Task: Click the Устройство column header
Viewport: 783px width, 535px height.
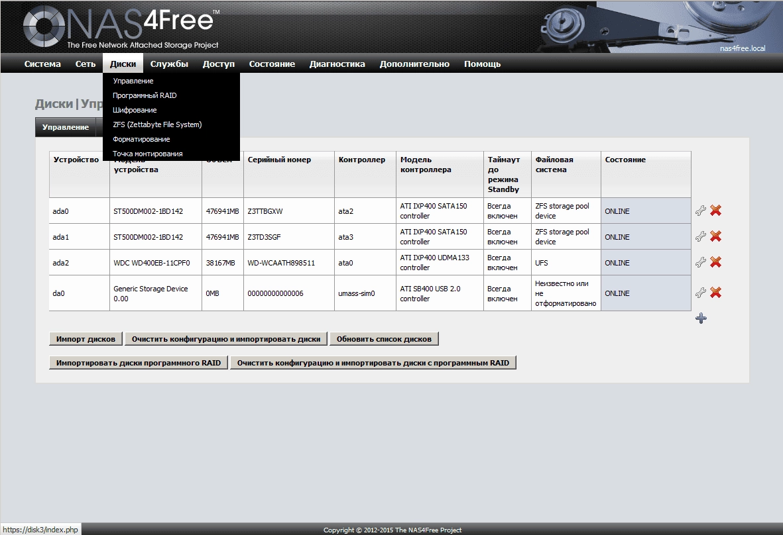Action: point(80,175)
